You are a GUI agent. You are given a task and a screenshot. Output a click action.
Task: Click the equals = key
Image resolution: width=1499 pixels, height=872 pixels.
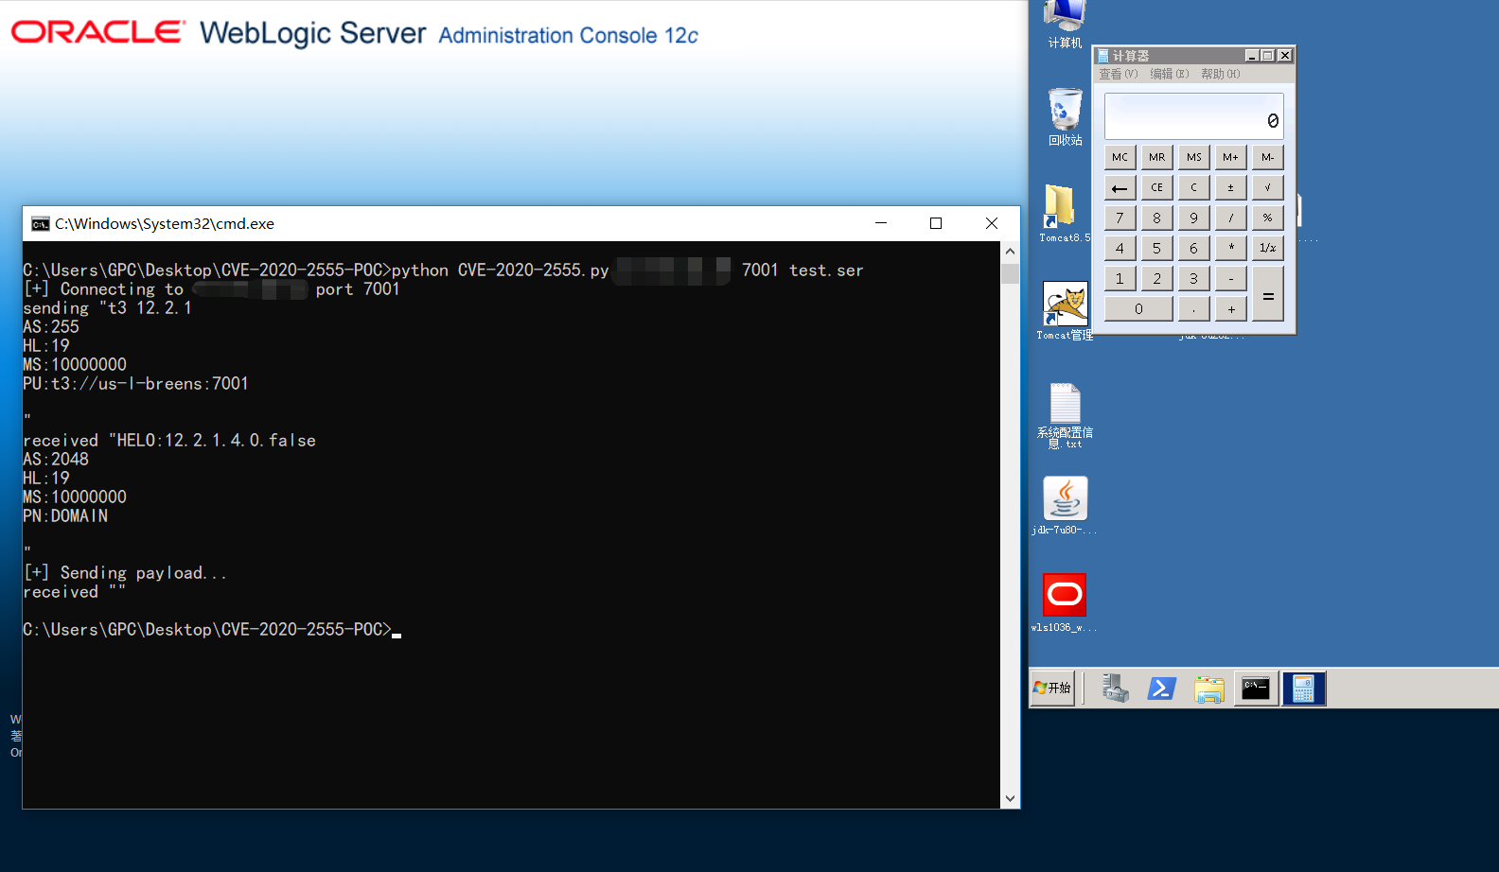(x=1267, y=293)
